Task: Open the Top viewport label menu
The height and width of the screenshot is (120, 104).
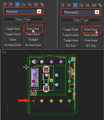Action: (4, 52)
